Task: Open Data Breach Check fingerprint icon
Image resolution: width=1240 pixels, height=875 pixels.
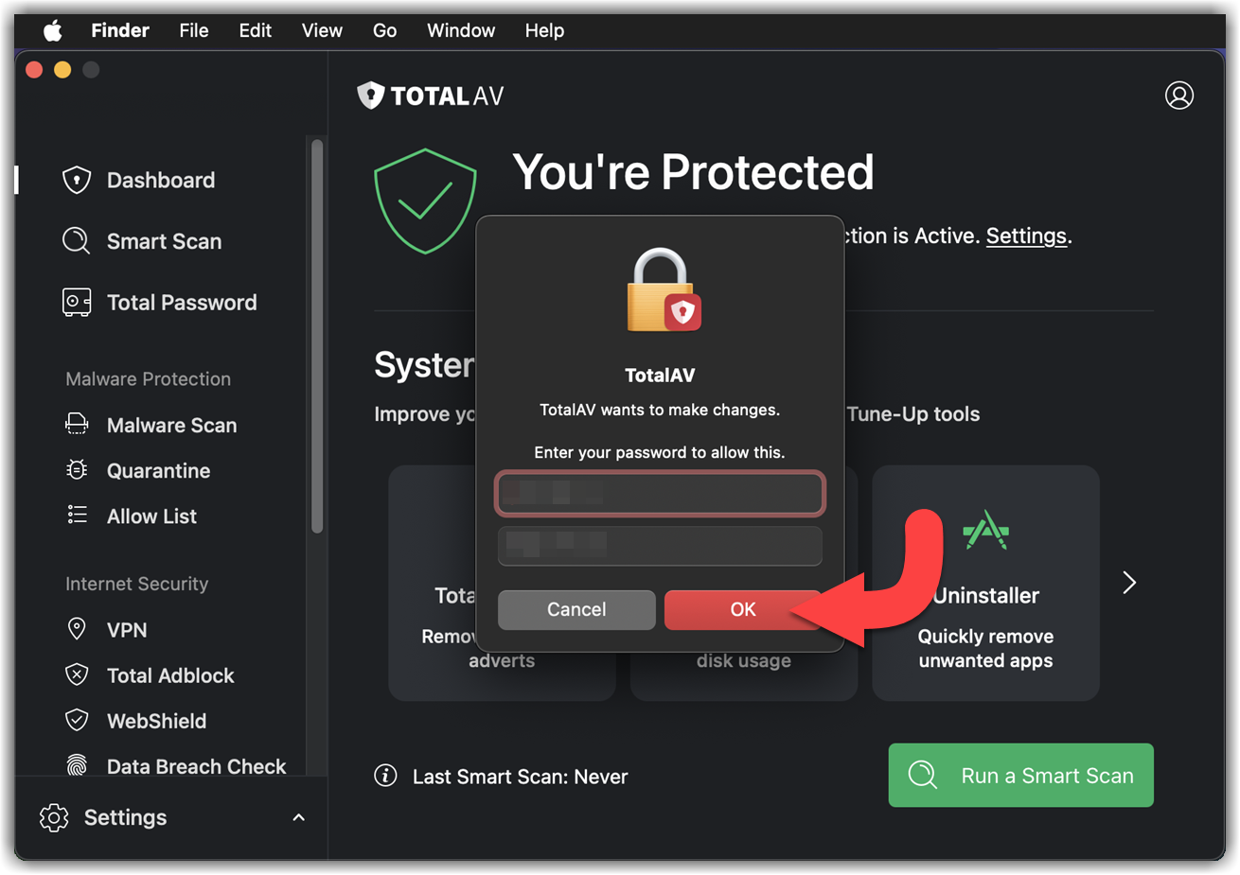Action: [77, 764]
